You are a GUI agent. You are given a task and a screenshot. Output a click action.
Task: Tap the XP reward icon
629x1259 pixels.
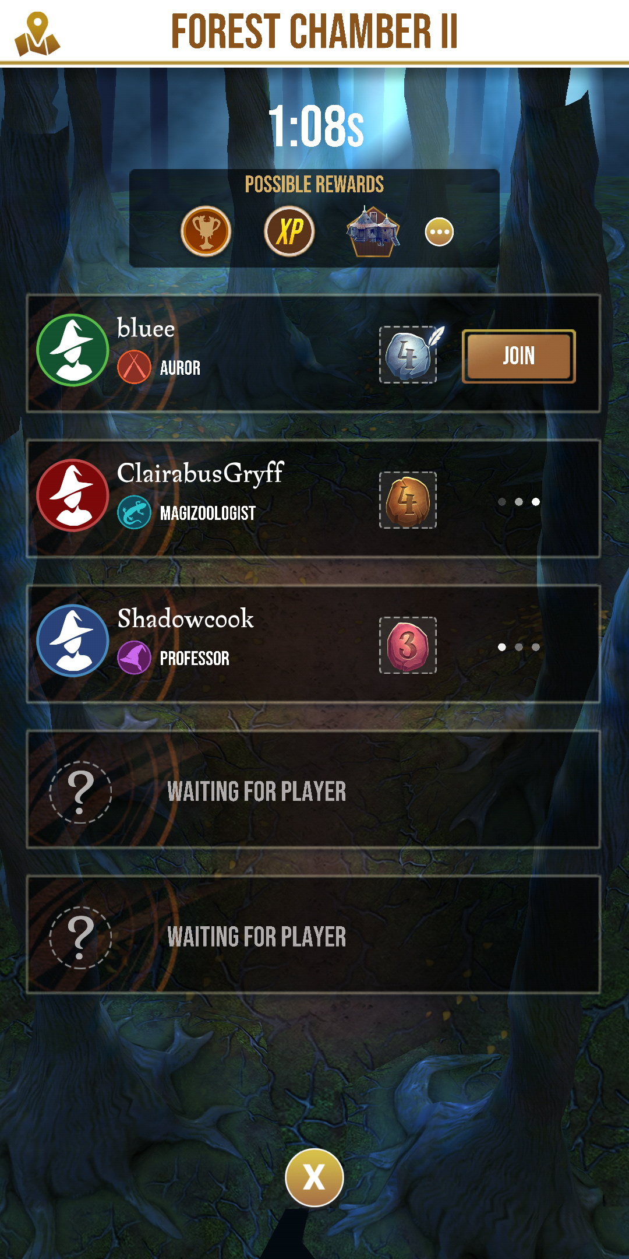[x=289, y=231]
